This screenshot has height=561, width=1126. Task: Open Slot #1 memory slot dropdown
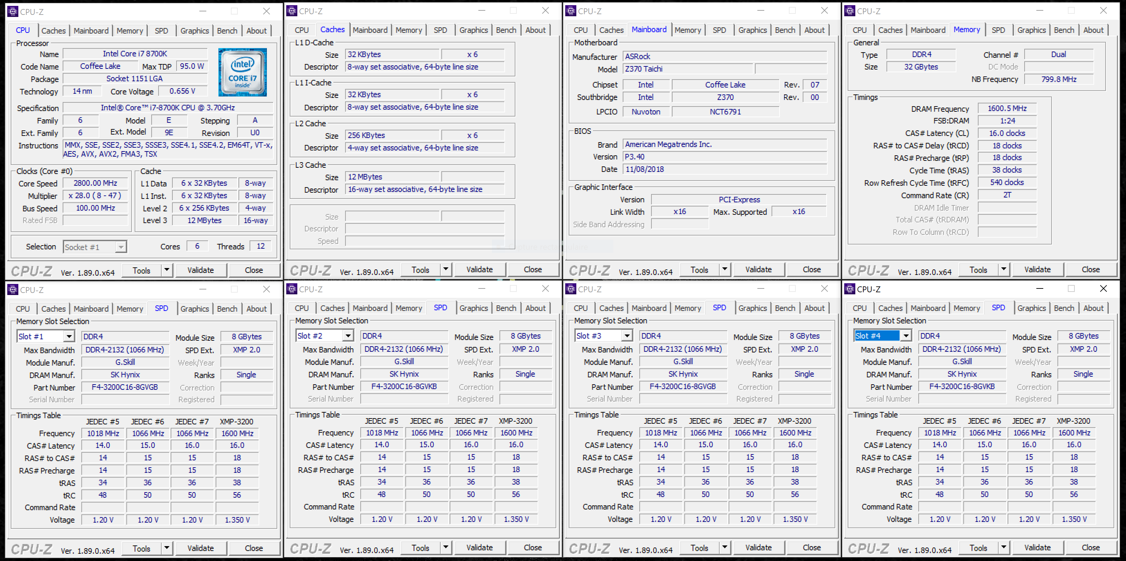point(69,337)
